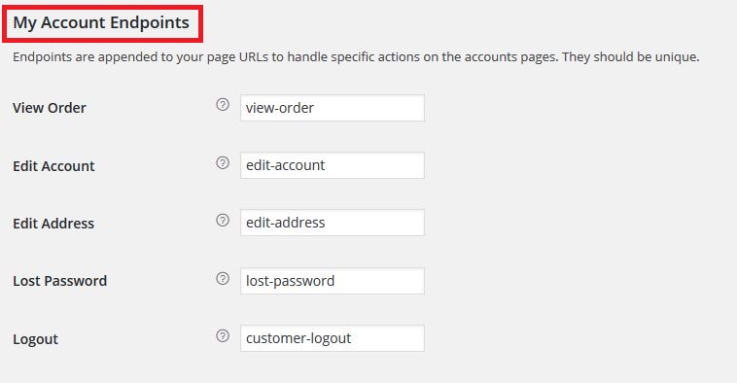Click the help icon beside Edit Address

tap(223, 220)
